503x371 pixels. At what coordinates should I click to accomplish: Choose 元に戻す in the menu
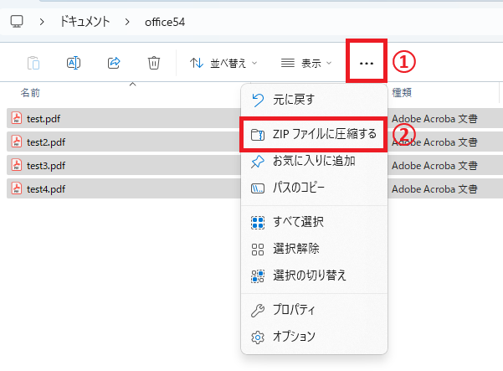(314, 100)
